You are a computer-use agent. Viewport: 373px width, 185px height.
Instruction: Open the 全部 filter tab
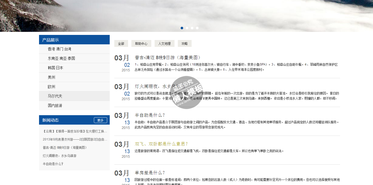pos(121,44)
